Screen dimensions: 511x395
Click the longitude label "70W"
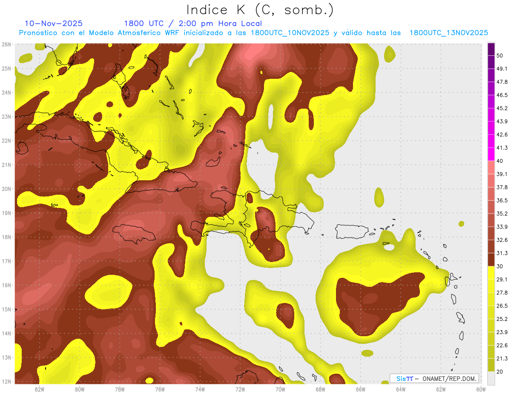click(x=280, y=389)
